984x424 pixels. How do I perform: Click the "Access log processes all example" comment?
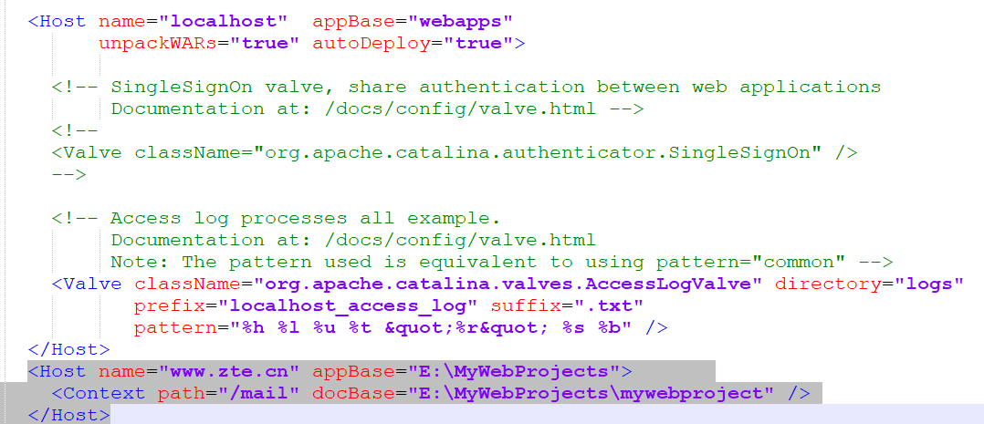276,218
